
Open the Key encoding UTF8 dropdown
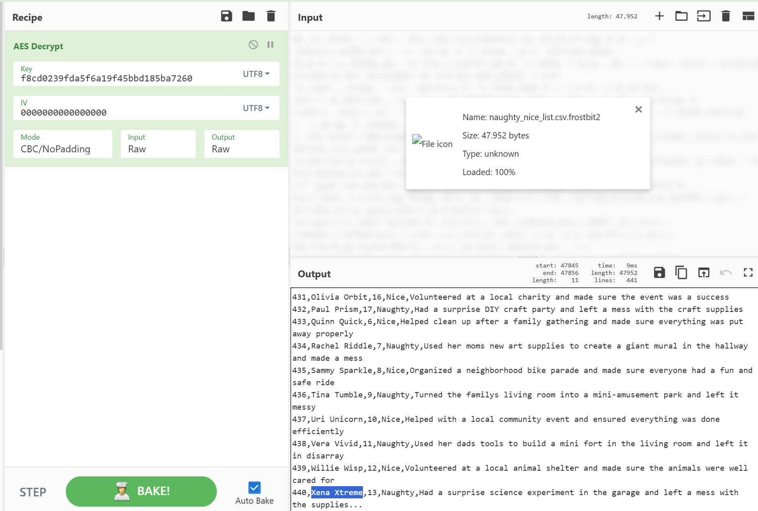click(x=256, y=74)
